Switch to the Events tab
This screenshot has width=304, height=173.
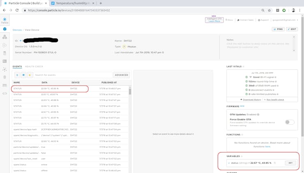pyautogui.click(x=17, y=66)
